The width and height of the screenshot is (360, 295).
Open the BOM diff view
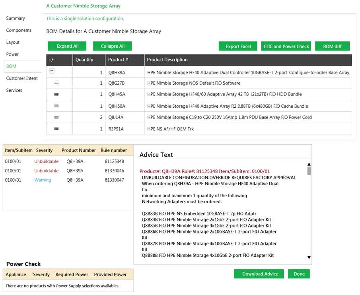tap(332, 46)
